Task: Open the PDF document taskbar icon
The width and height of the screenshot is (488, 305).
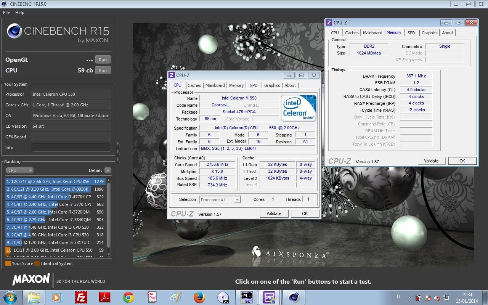Action: tap(152, 297)
